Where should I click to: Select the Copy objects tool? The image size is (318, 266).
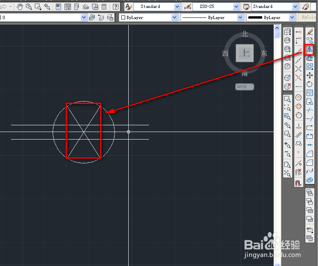click(310, 40)
